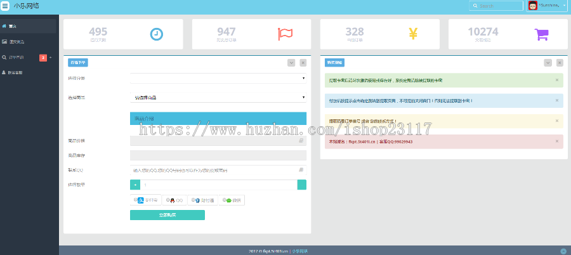Open the second sidebar menu item
Screen dimensions: 571x255
coord(29,41)
